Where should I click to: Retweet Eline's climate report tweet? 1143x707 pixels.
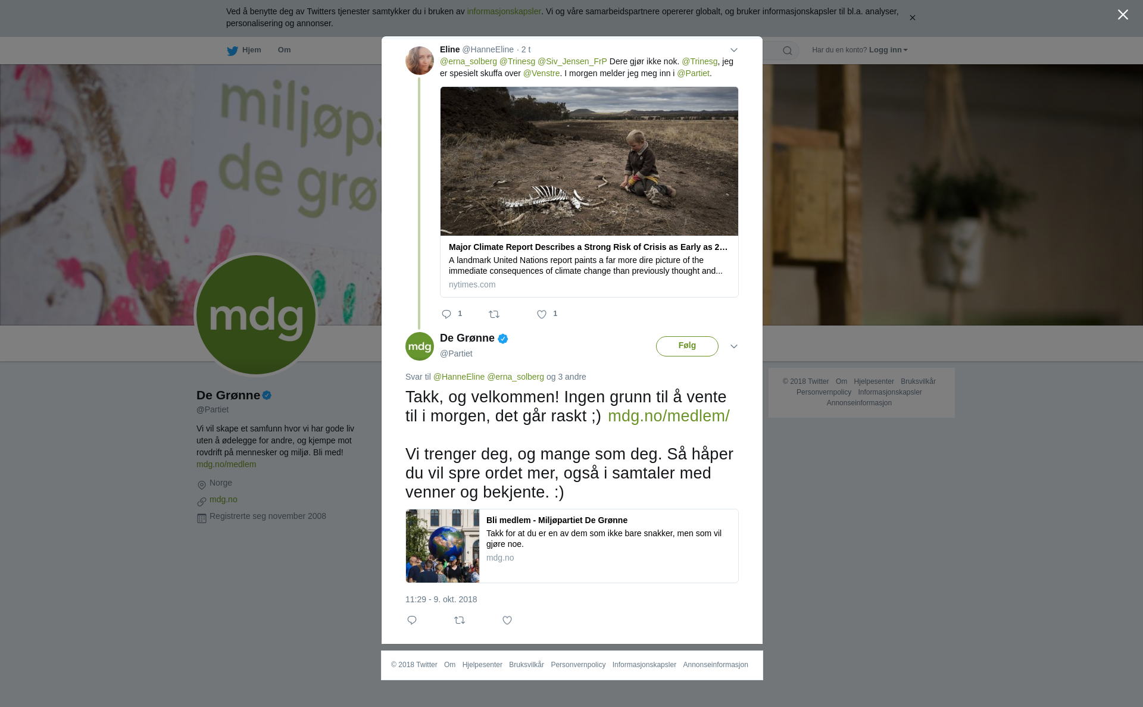click(x=494, y=314)
